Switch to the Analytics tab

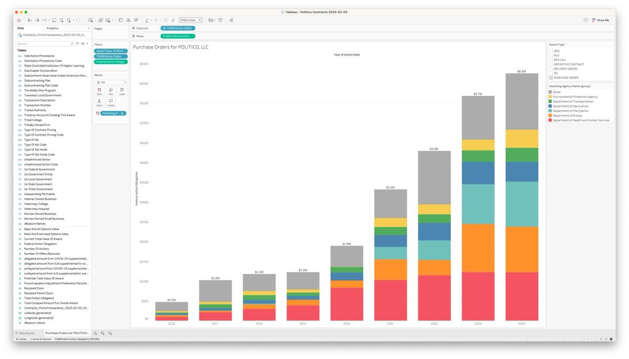click(x=52, y=28)
